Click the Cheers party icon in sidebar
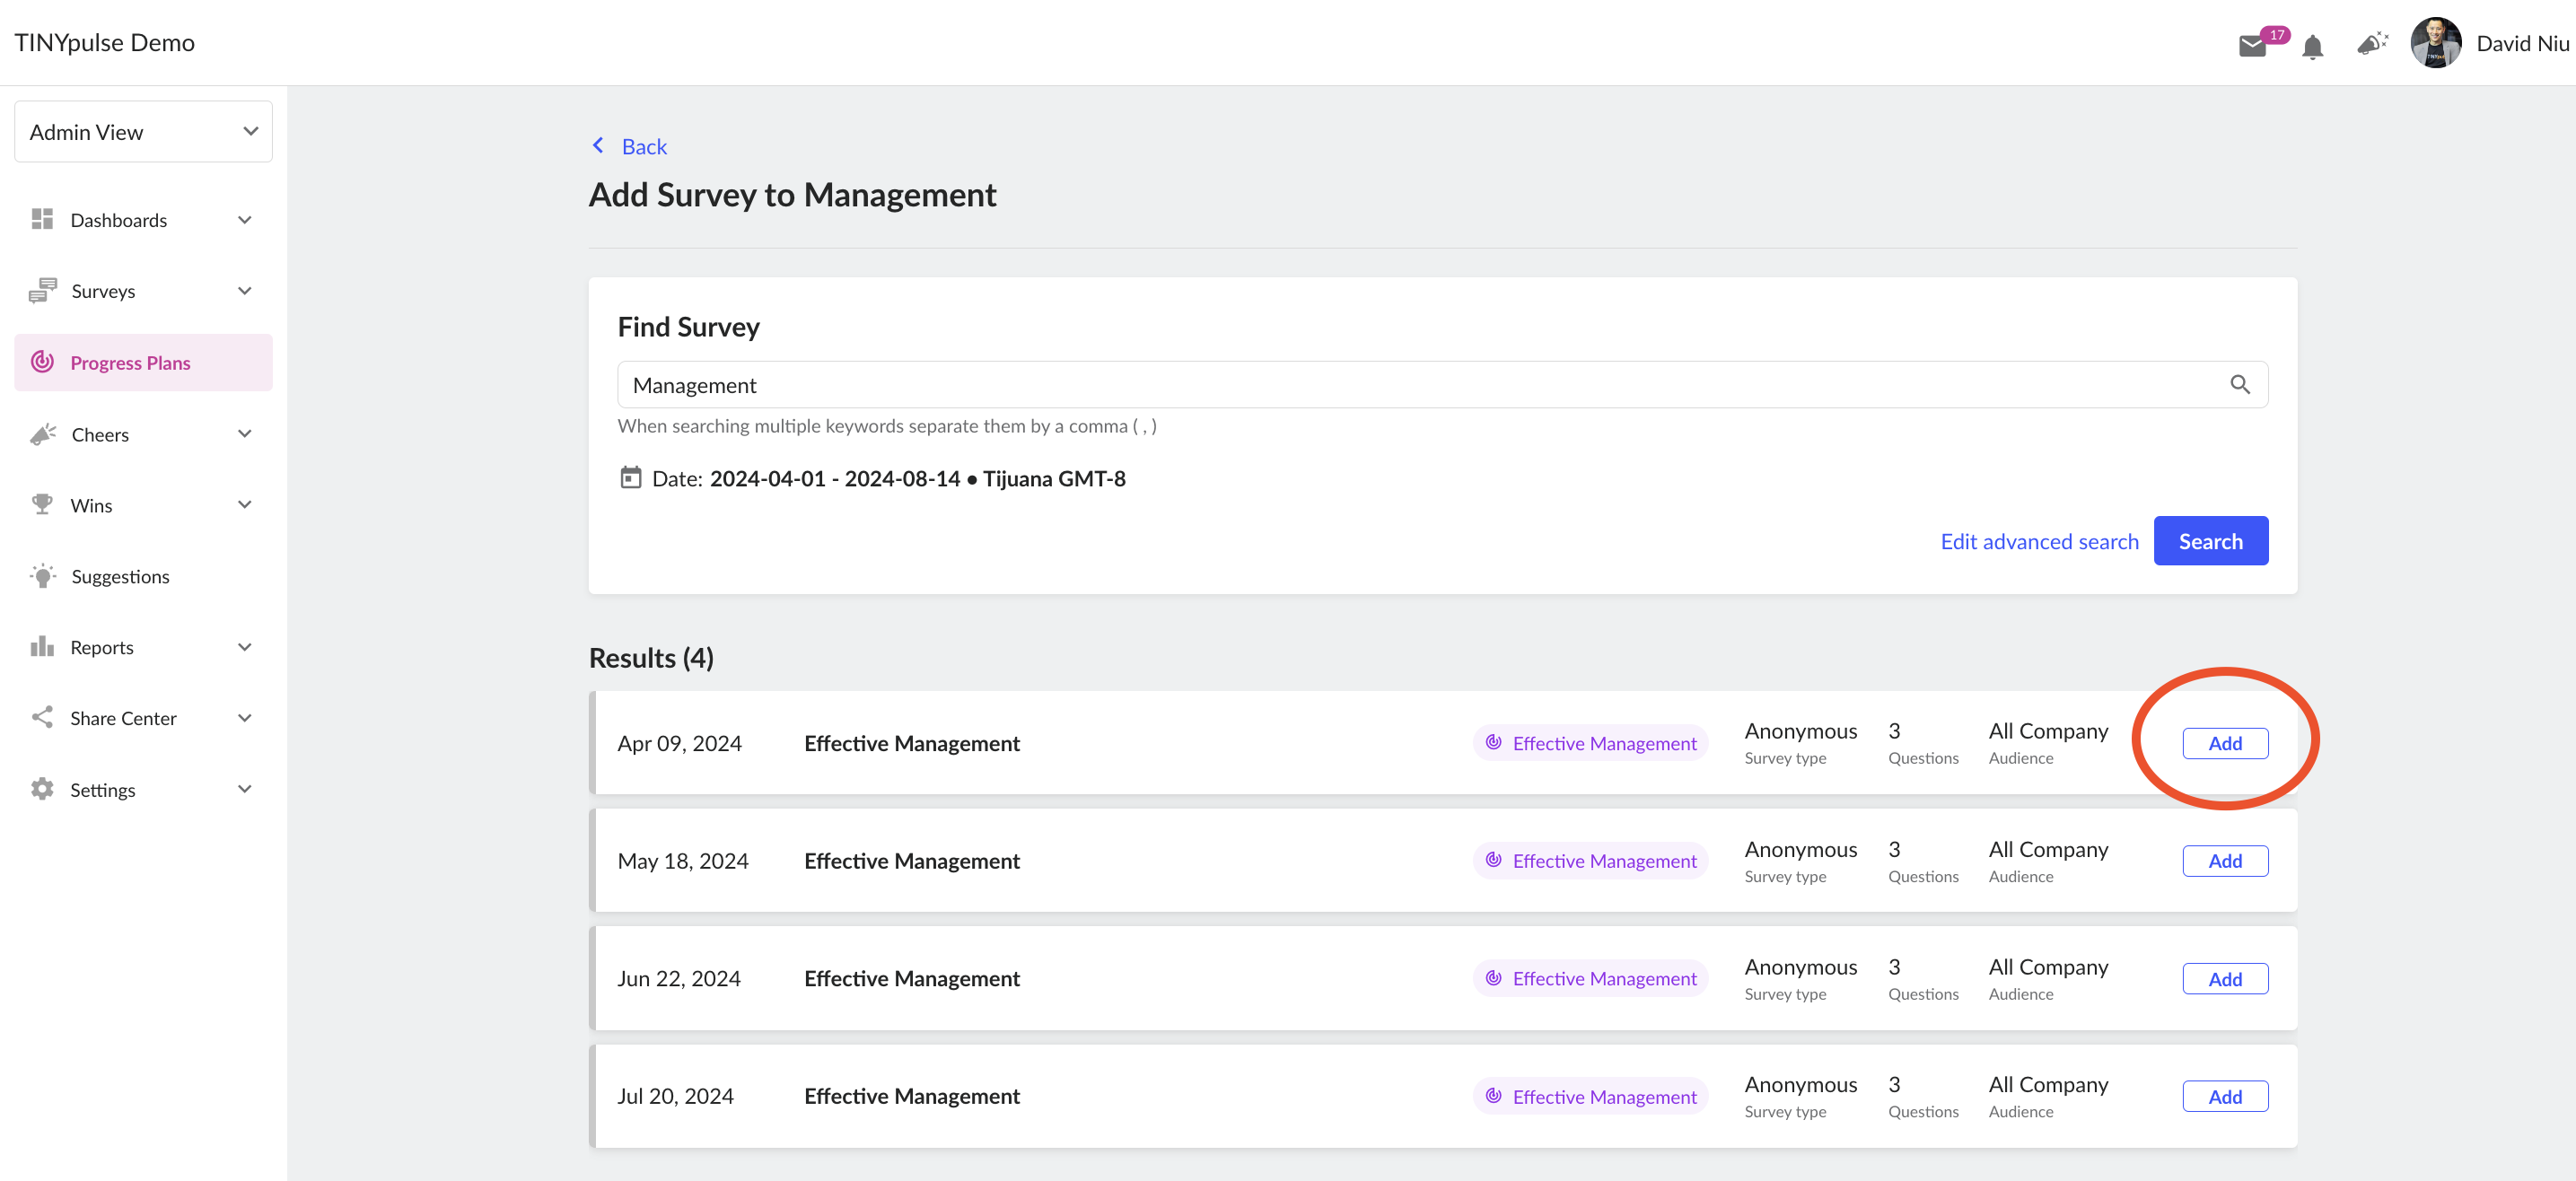 42,434
